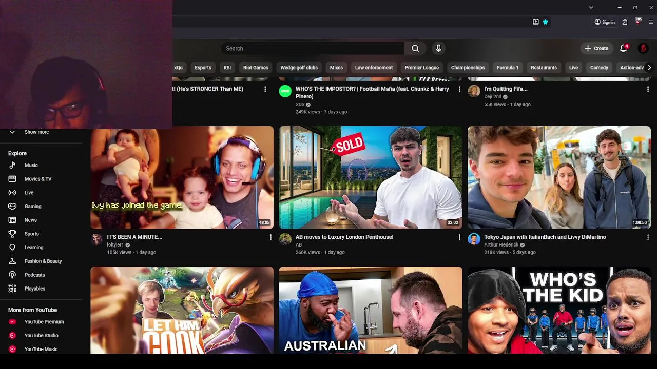This screenshot has width=657, height=369.
Task: Open options for He's STRONGER Than ME video
Action: point(265,89)
